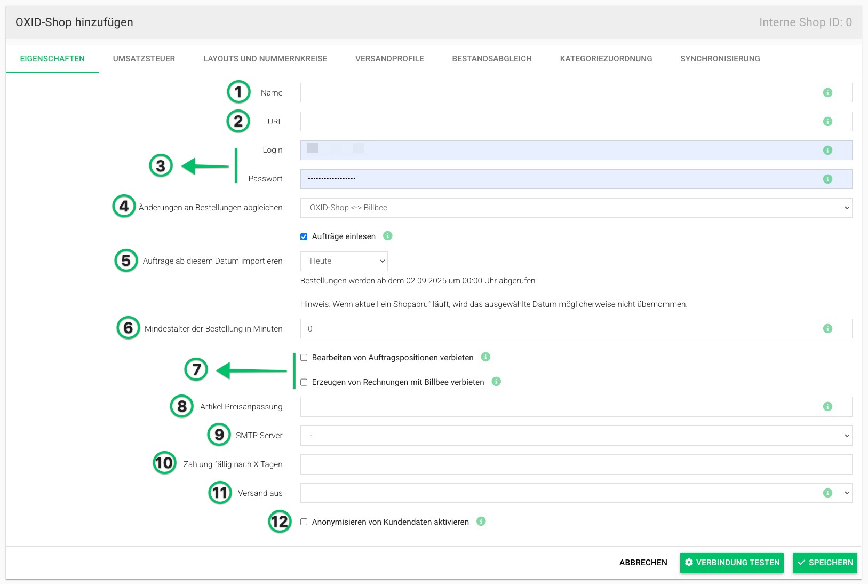Image resolution: width=868 pixels, height=584 pixels.
Task: Click info icon beside Bearbeiten von Auftragspositionen verbieten
Action: point(485,357)
